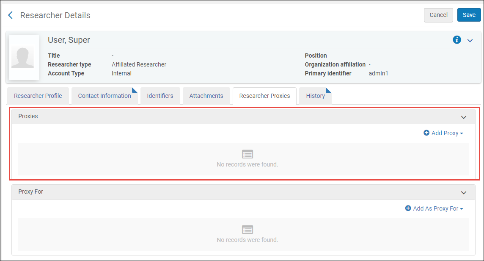484x261 pixels.
Task: Switch to the Researcher Profile tab
Action: pyautogui.click(x=38, y=96)
